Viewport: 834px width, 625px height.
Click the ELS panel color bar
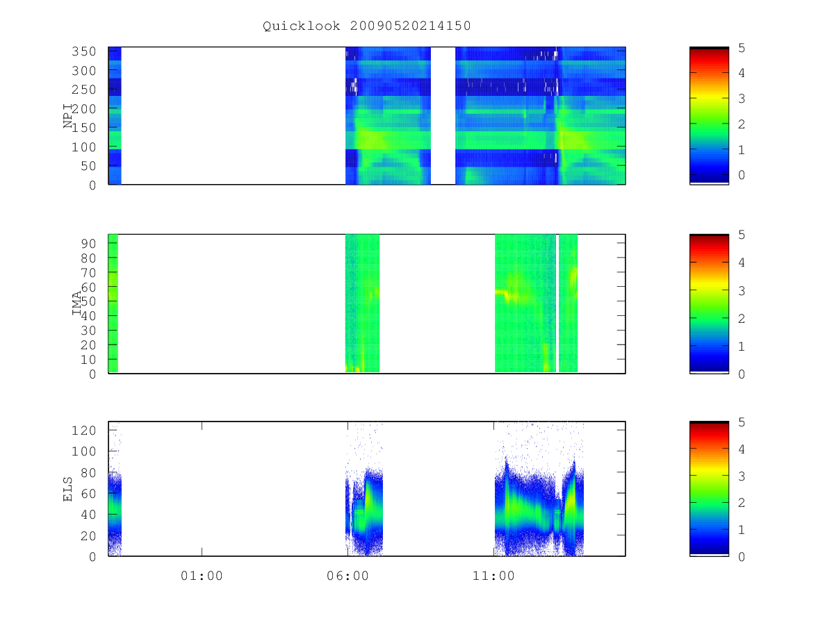[x=709, y=488]
